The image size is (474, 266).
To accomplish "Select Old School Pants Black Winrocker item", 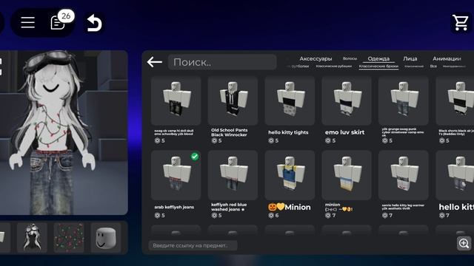I will coord(233,100).
